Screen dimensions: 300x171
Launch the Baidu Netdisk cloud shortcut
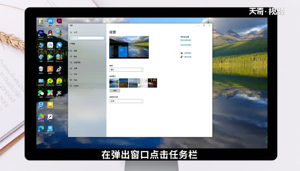click(x=50, y=46)
